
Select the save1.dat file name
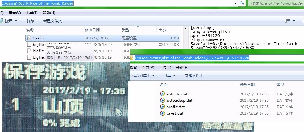click(175, 113)
